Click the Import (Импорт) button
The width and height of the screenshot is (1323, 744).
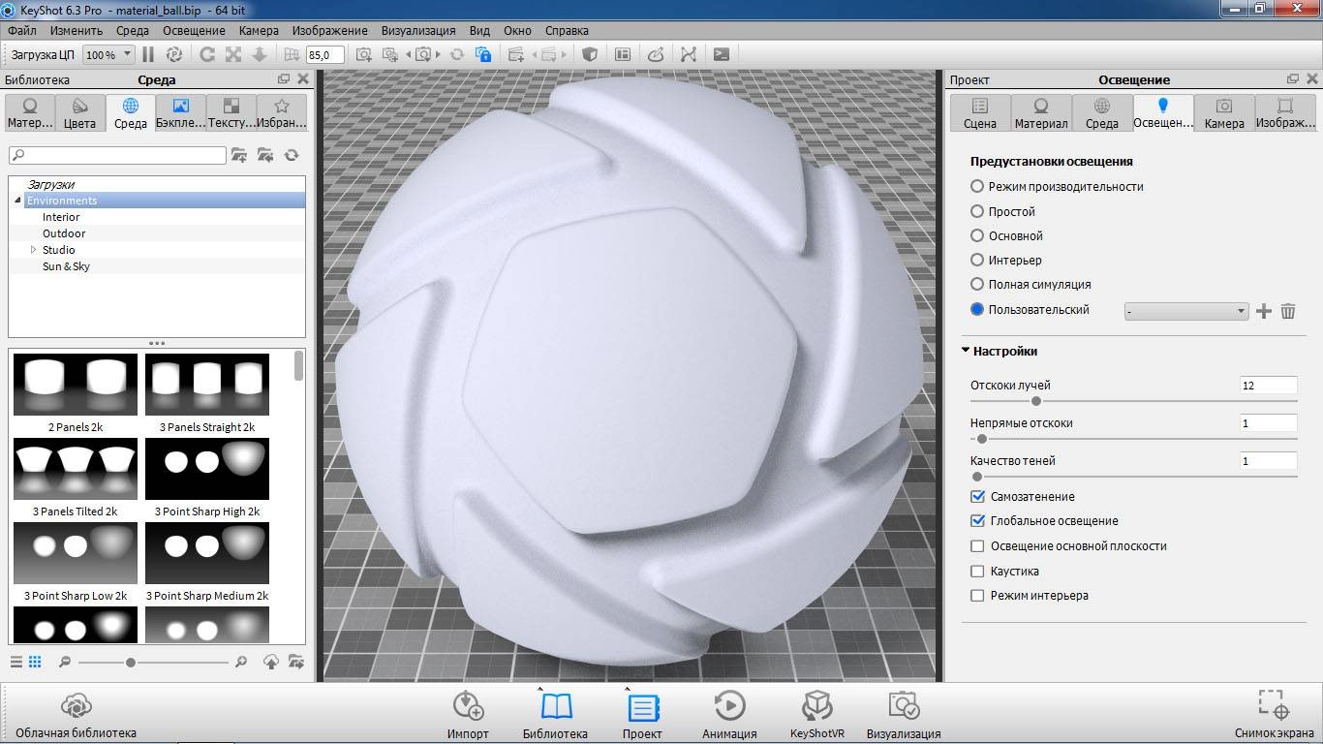click(x=468, y=715)
